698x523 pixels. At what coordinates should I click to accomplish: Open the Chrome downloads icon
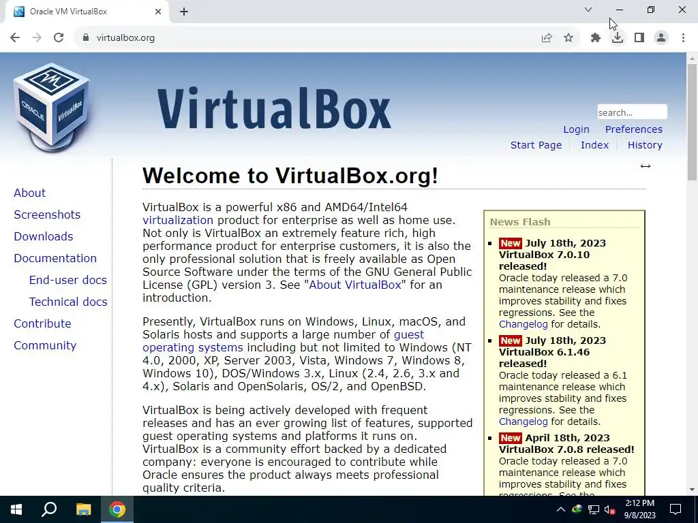pyautogui.click(x=618, y=38)
